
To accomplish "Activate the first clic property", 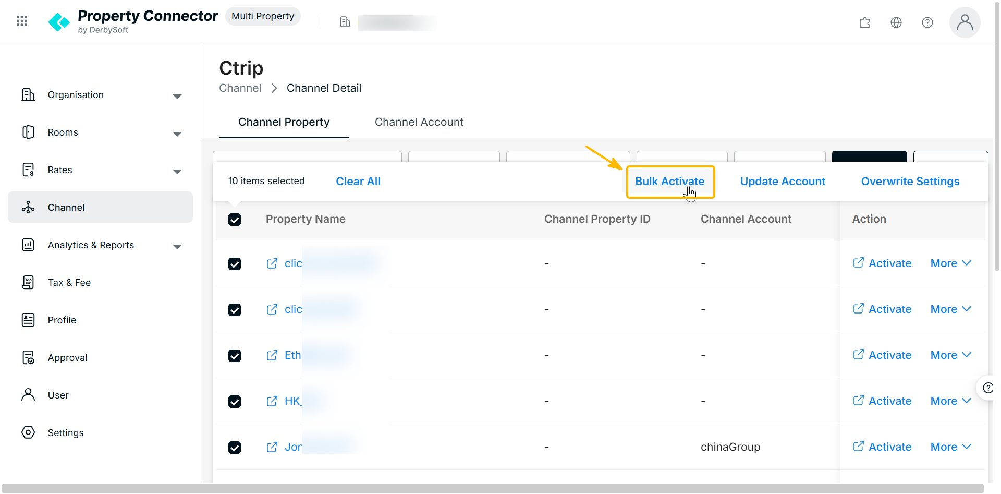I will click(882, 263).
